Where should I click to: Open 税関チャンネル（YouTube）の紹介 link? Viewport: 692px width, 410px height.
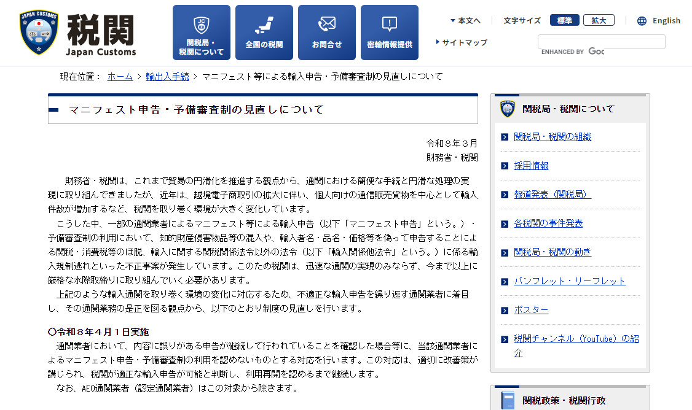(x=576, y=339)
